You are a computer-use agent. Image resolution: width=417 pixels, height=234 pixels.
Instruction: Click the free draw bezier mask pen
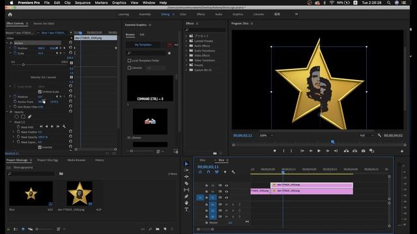pos(29,116)
